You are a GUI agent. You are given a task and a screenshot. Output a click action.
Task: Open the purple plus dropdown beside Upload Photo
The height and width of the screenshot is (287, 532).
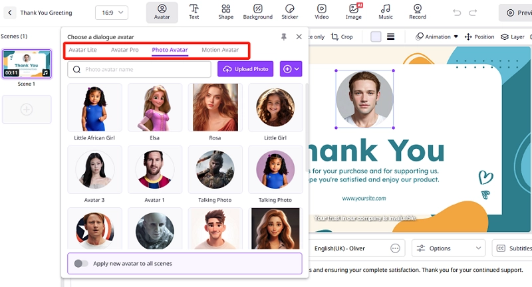(x=291, y=69)
